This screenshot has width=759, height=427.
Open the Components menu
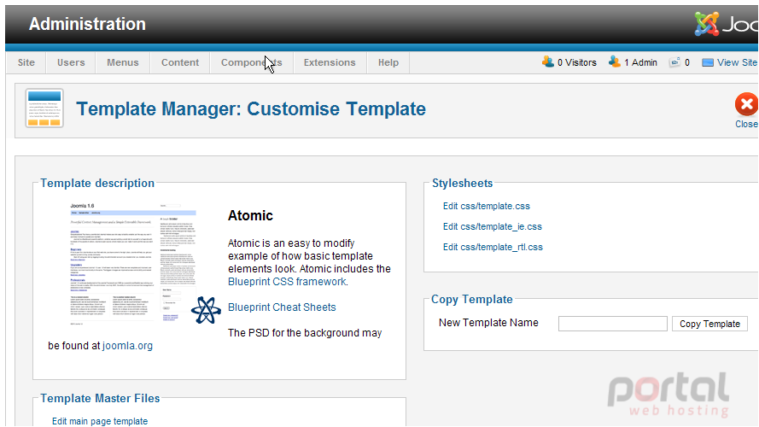[252, 62]
